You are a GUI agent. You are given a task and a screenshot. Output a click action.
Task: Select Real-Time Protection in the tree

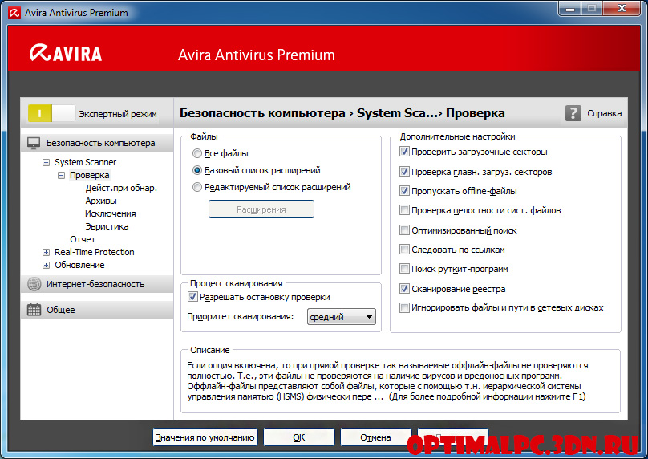pyautogui.click(x=94, y=252)
